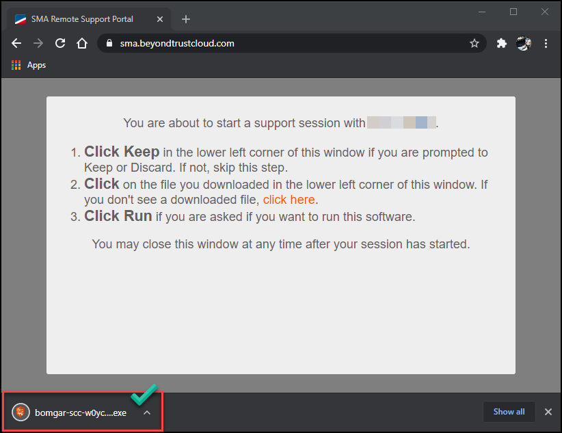Screen dimensions: 562x433
Task: Click the grayed-out forward button
Action: tap(38, 42)
